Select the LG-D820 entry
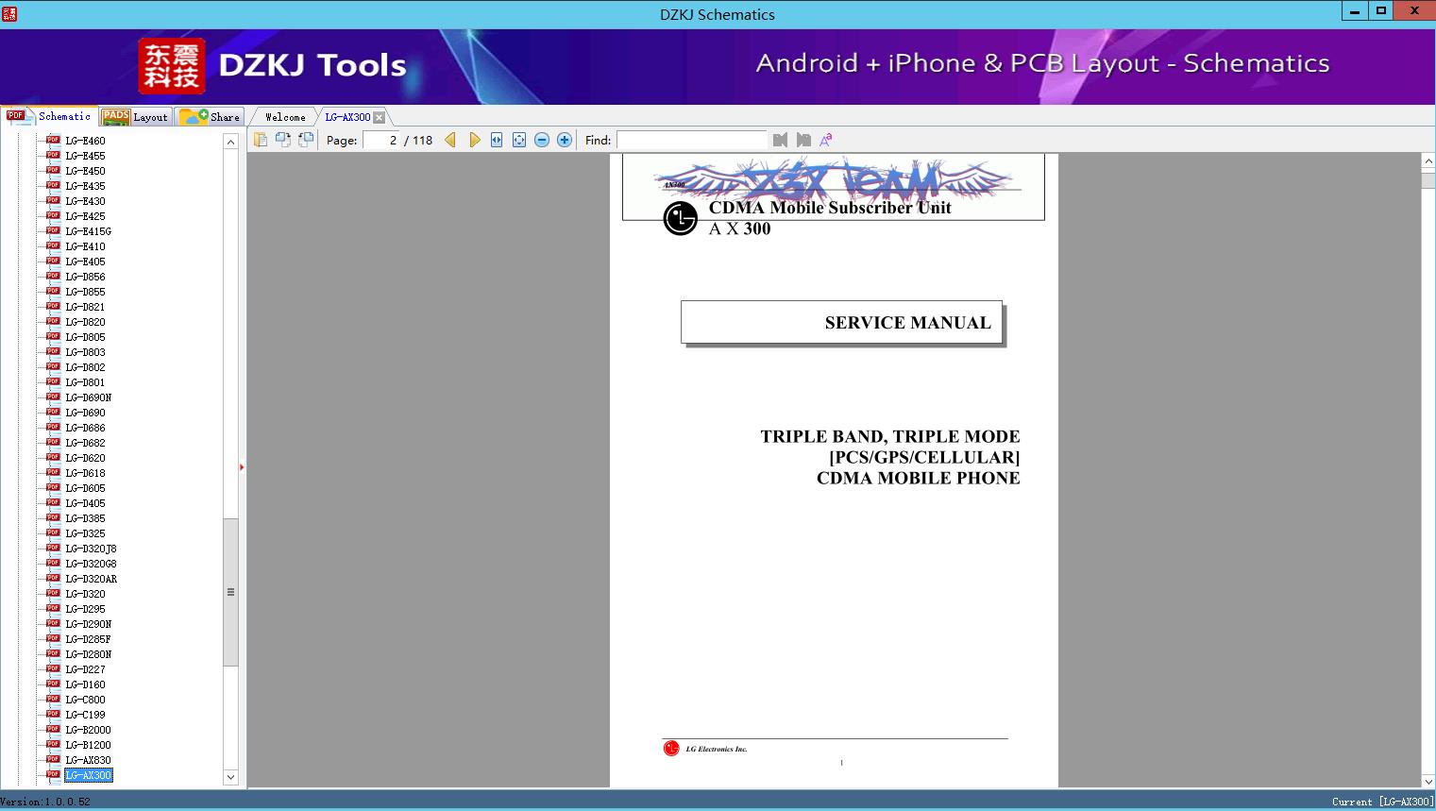Image resolution: width=1436 pixels, height=811 pixels. click(85, 322)
